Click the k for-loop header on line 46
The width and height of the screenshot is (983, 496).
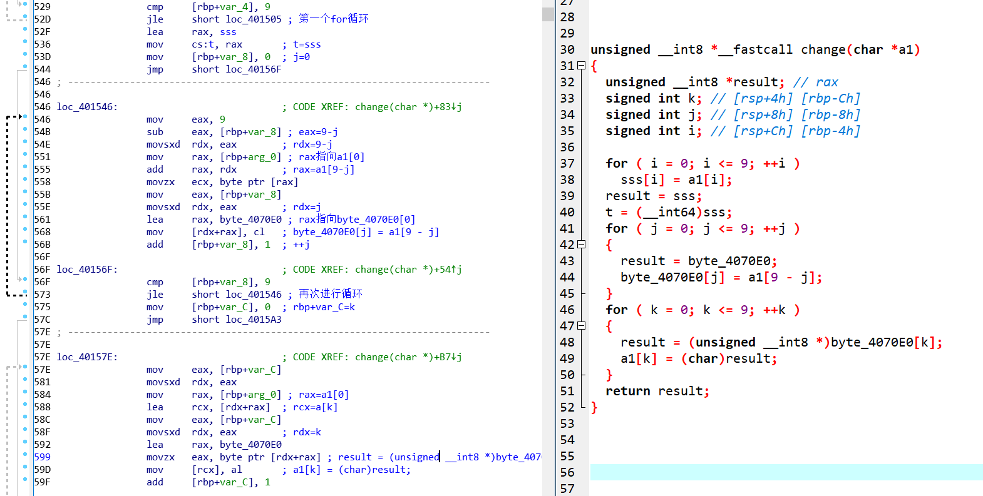tap(703, 310)
